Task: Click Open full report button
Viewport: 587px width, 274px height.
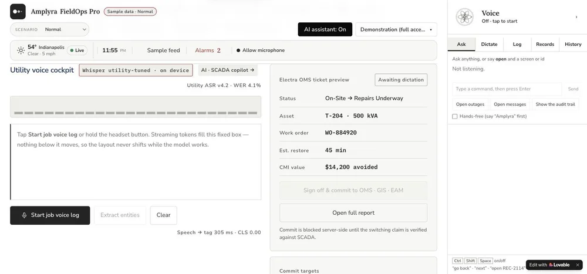Action: 353,212
